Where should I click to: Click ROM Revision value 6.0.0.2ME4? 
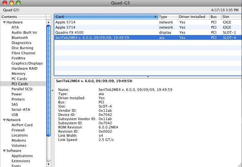coord(108,127)
